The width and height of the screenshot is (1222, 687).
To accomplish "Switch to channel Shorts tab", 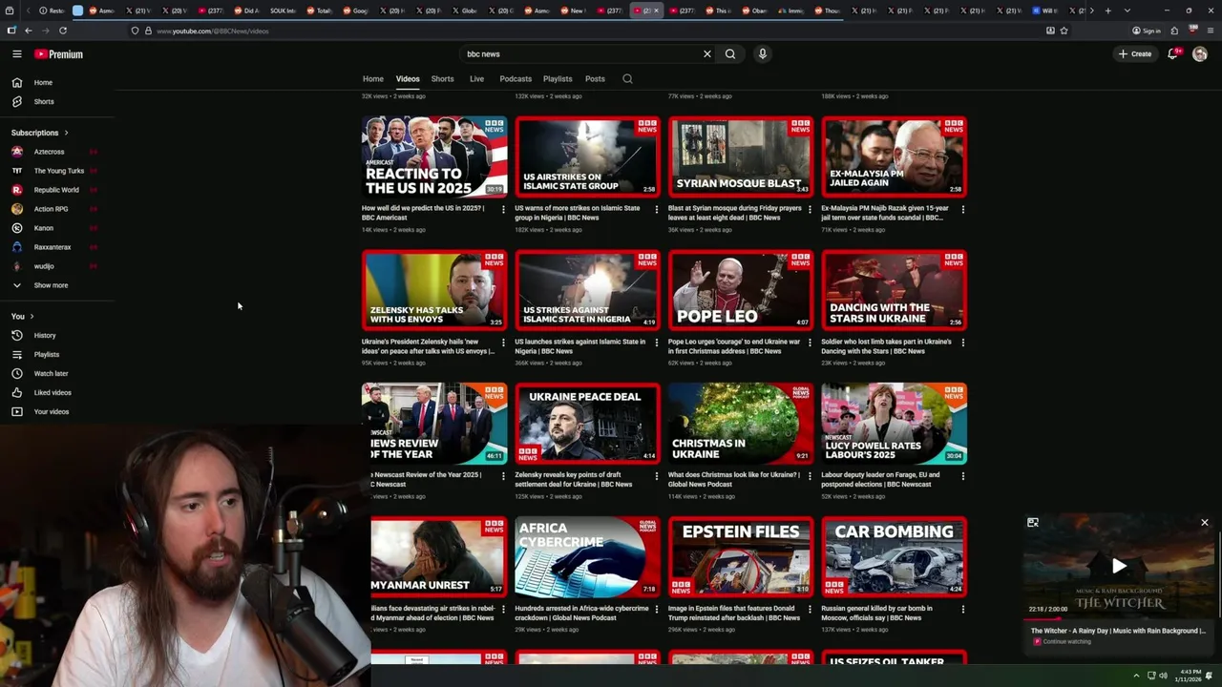I will 442,79.
